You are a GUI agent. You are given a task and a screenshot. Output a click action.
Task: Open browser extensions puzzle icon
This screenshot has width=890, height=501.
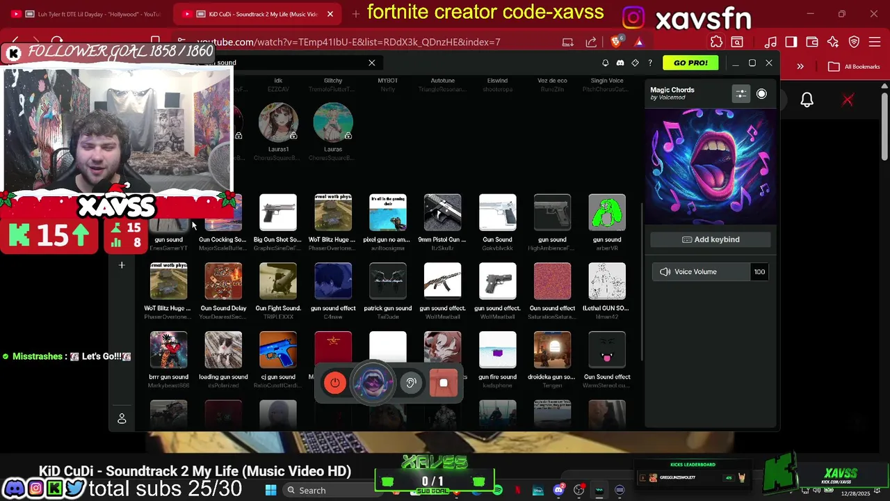(x=716, y=42)
